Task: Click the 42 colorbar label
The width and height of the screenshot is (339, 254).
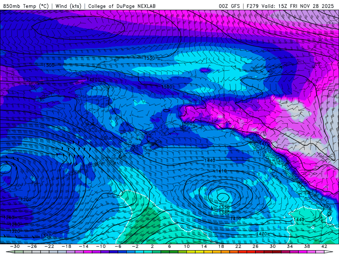Action: pos(324,246)
